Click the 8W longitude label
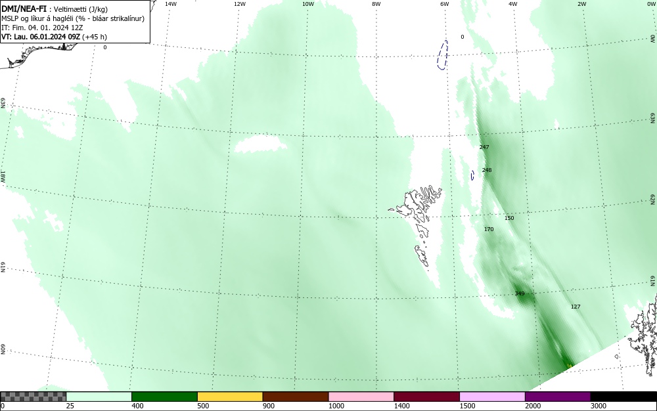The image size is (657, 411). (376, 4)
